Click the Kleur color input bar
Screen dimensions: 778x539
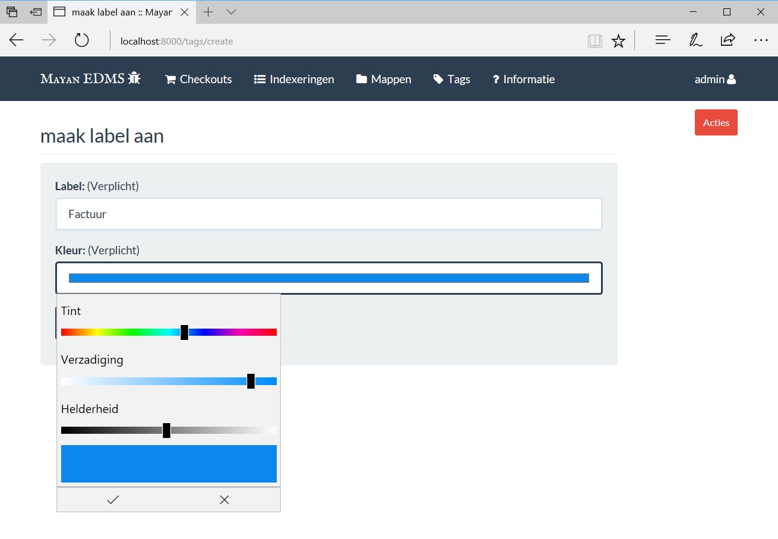[x=329, y=278]
